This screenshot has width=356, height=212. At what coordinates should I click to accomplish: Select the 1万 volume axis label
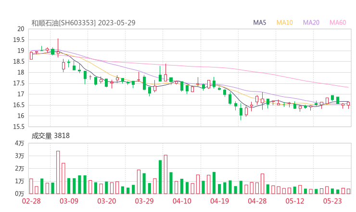point(20,181)
